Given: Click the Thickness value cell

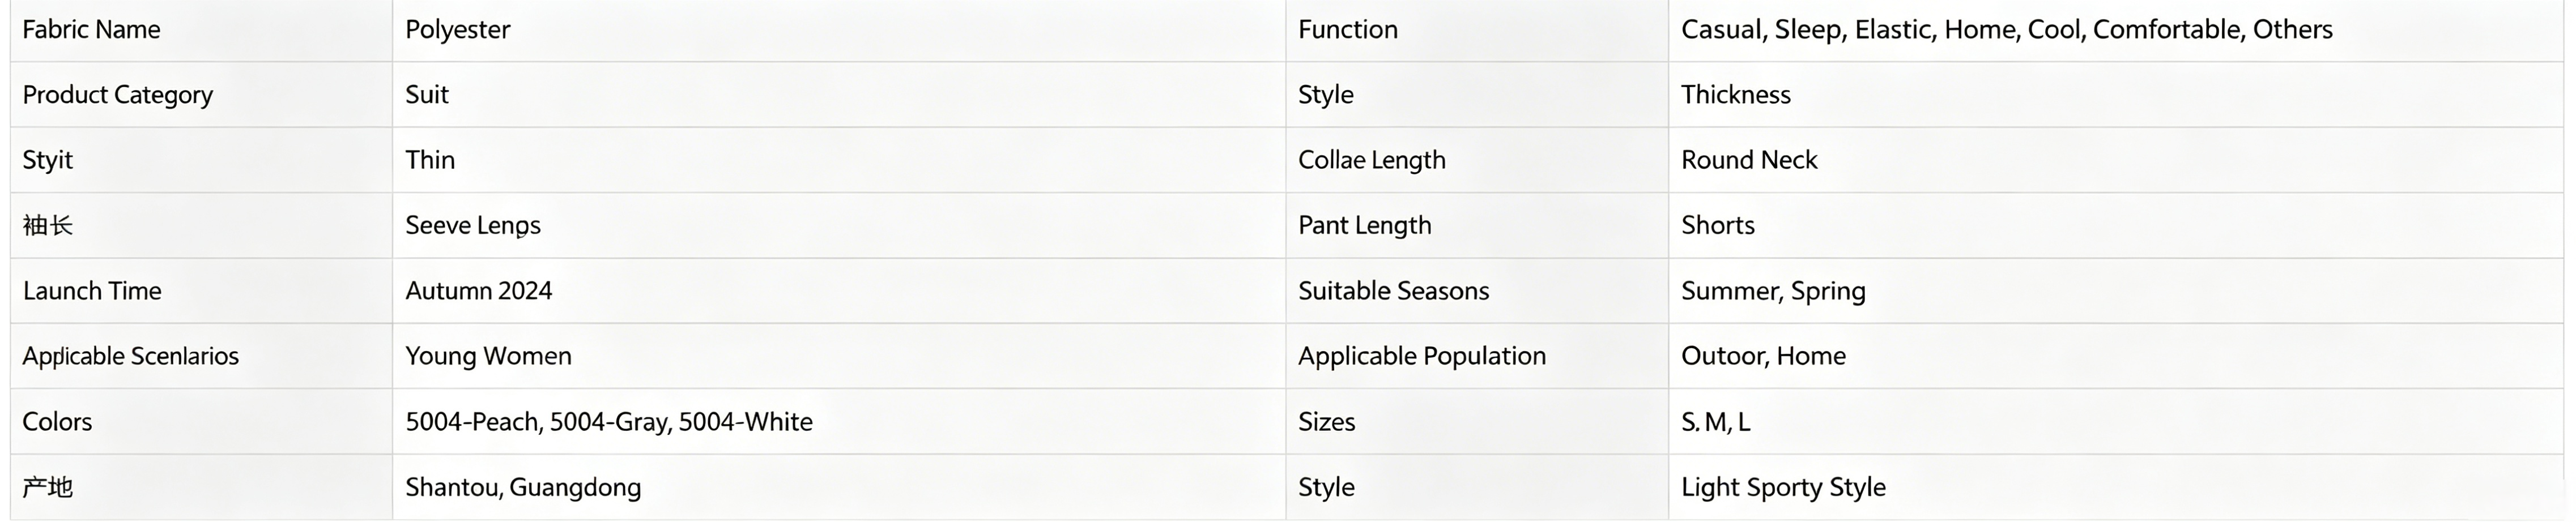Looking at the screenshot, I should (2116, 95).
